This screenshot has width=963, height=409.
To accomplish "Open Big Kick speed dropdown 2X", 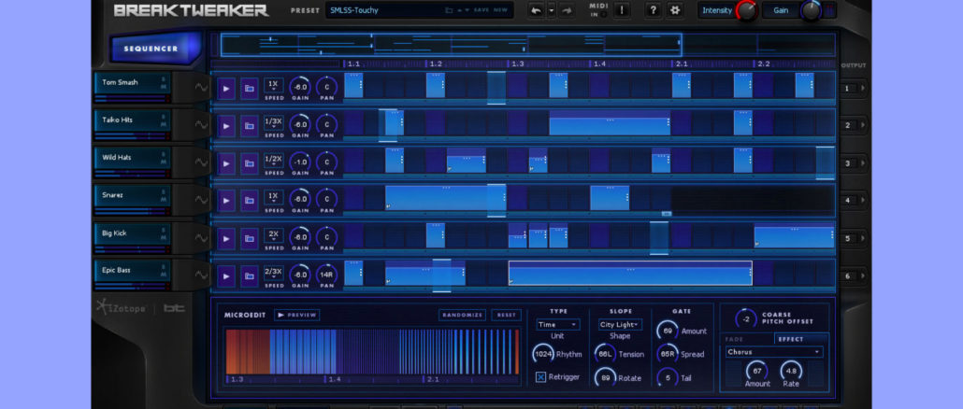I will point(274,235).
